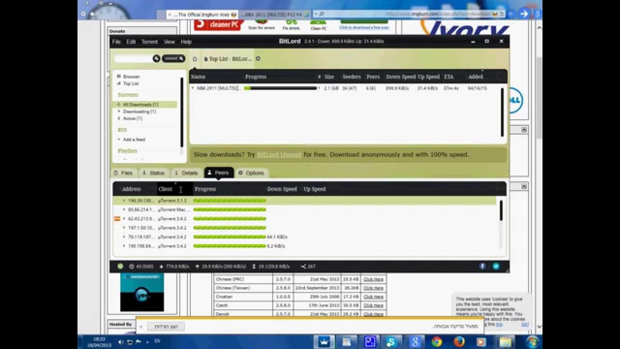
Task: Open Google Chrome from the taskbar
Action: 436,342
